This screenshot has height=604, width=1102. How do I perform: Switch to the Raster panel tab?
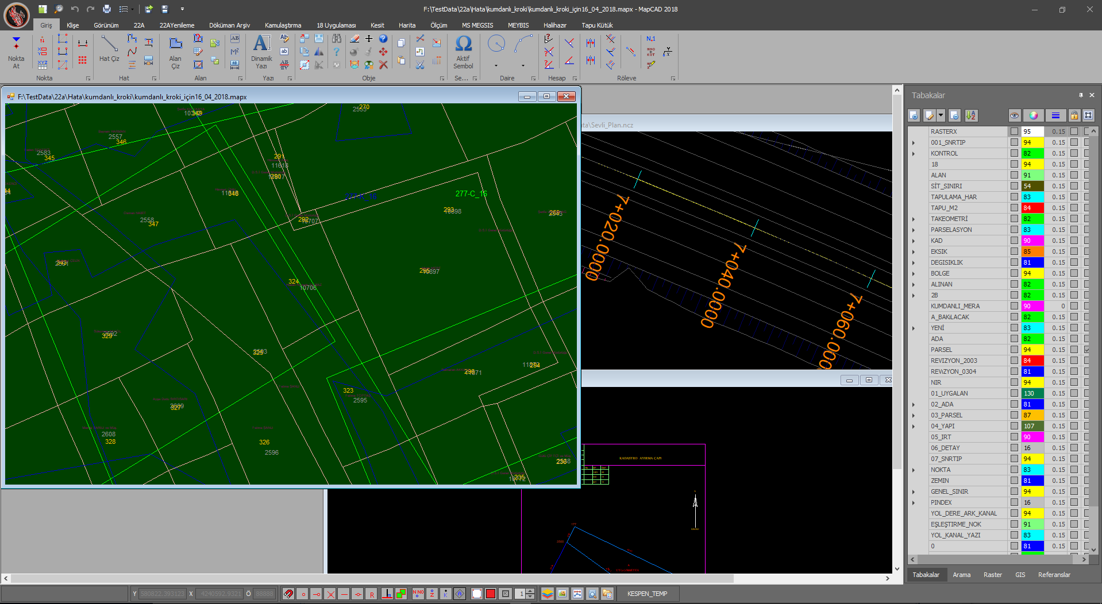tap(992, 575)
